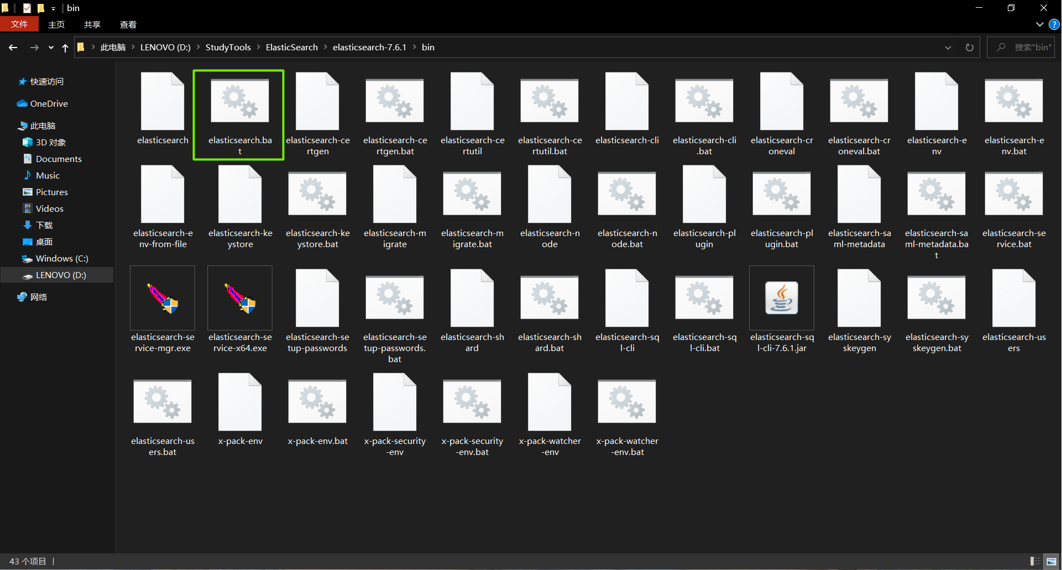Open the 查看 ribbon tab

point(128,24)
